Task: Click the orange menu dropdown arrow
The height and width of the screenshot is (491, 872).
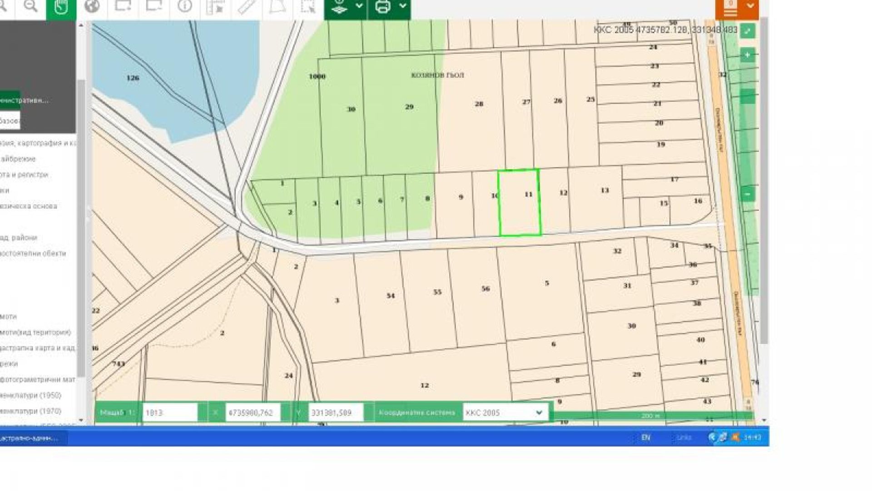Action: (x=750, y=6)
